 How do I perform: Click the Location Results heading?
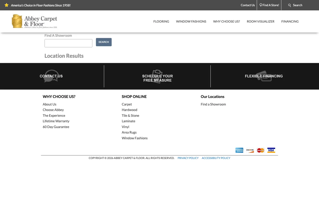(x=64, y=56)
